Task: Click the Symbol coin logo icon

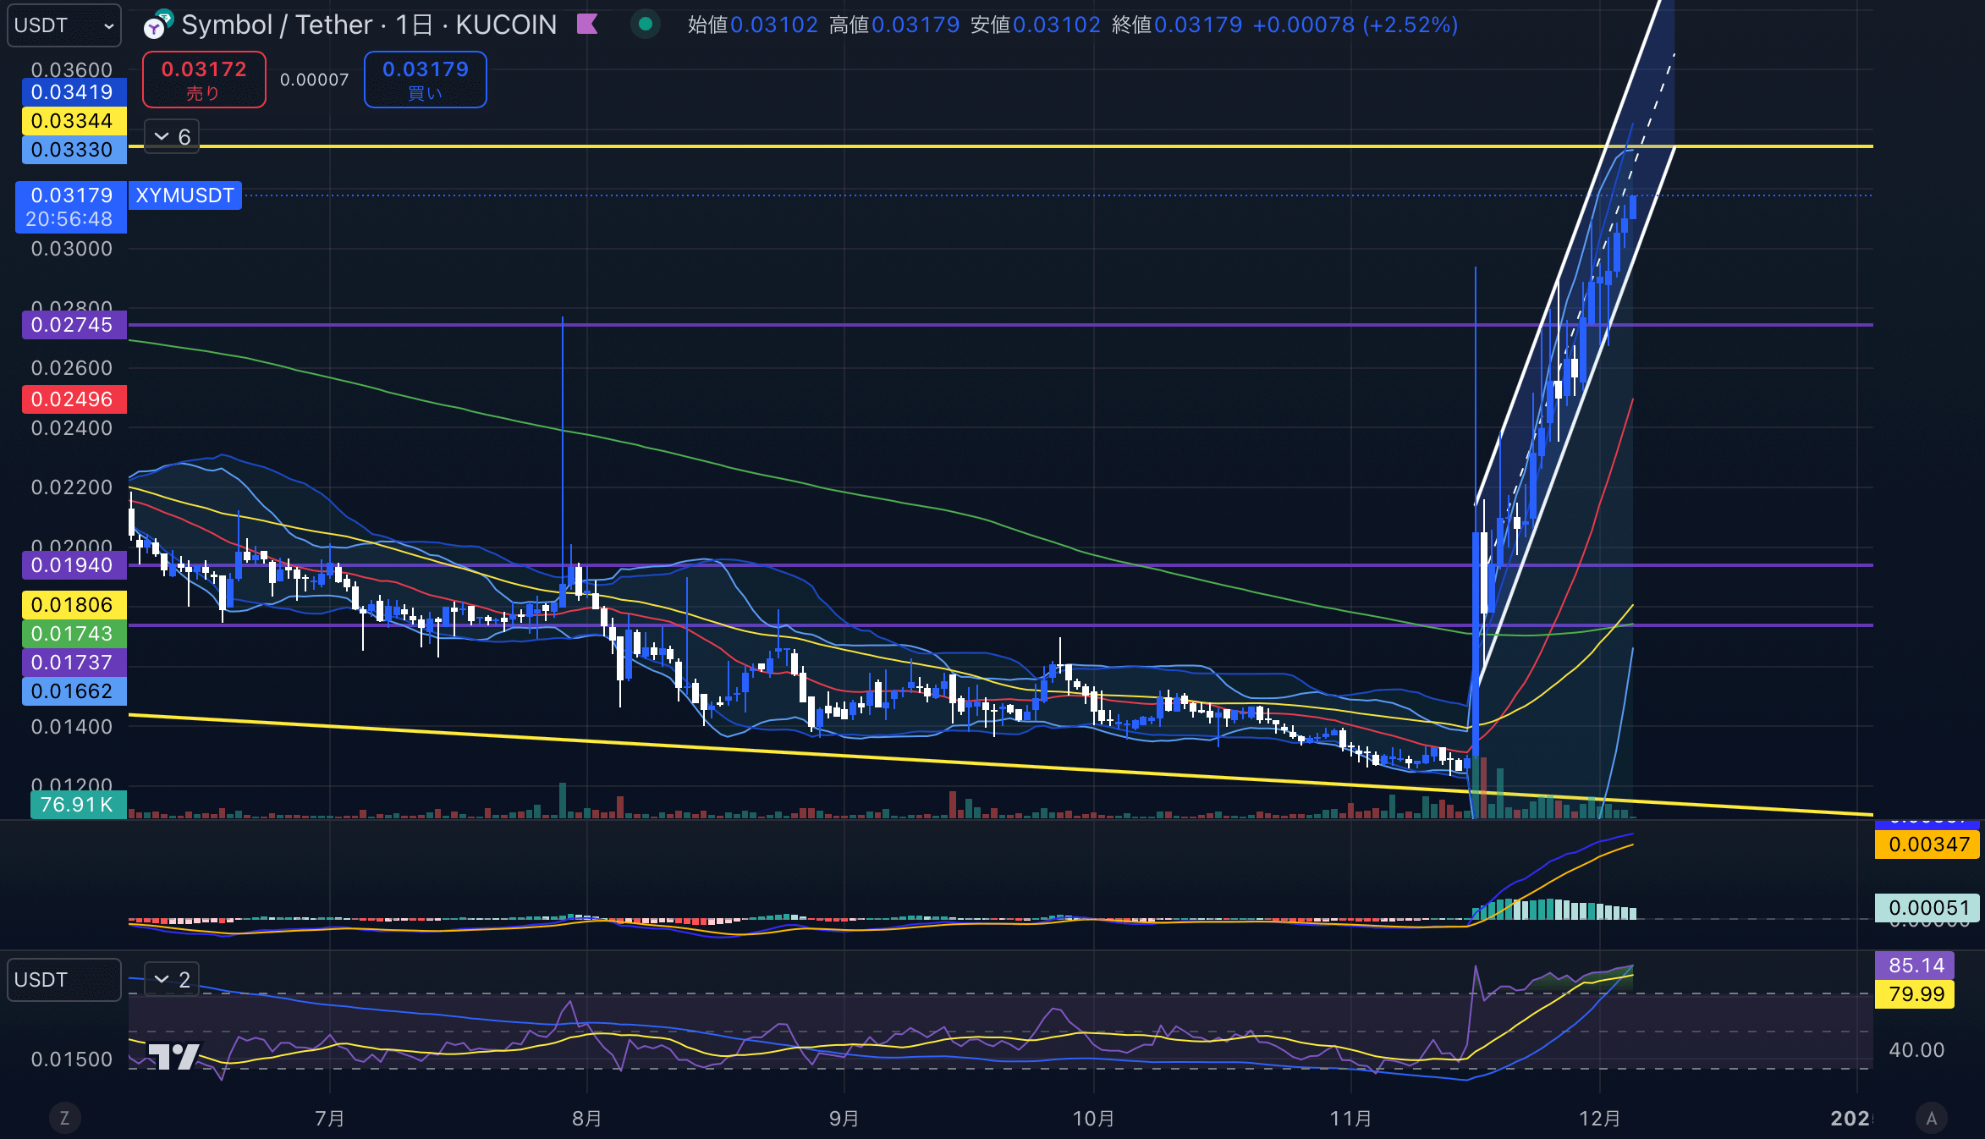Action: coord(157,25)
